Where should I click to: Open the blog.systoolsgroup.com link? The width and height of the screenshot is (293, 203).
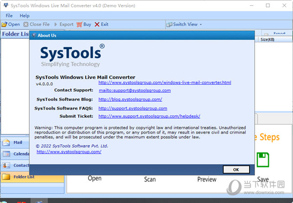(130, 99)
